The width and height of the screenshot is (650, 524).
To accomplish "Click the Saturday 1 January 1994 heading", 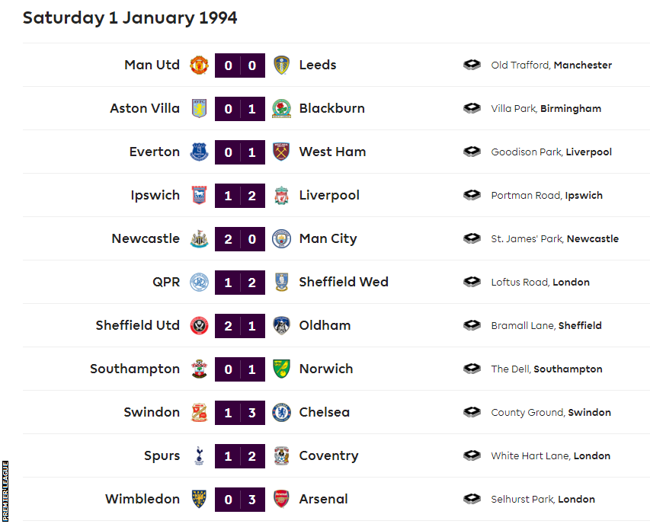I will point(130,17).
